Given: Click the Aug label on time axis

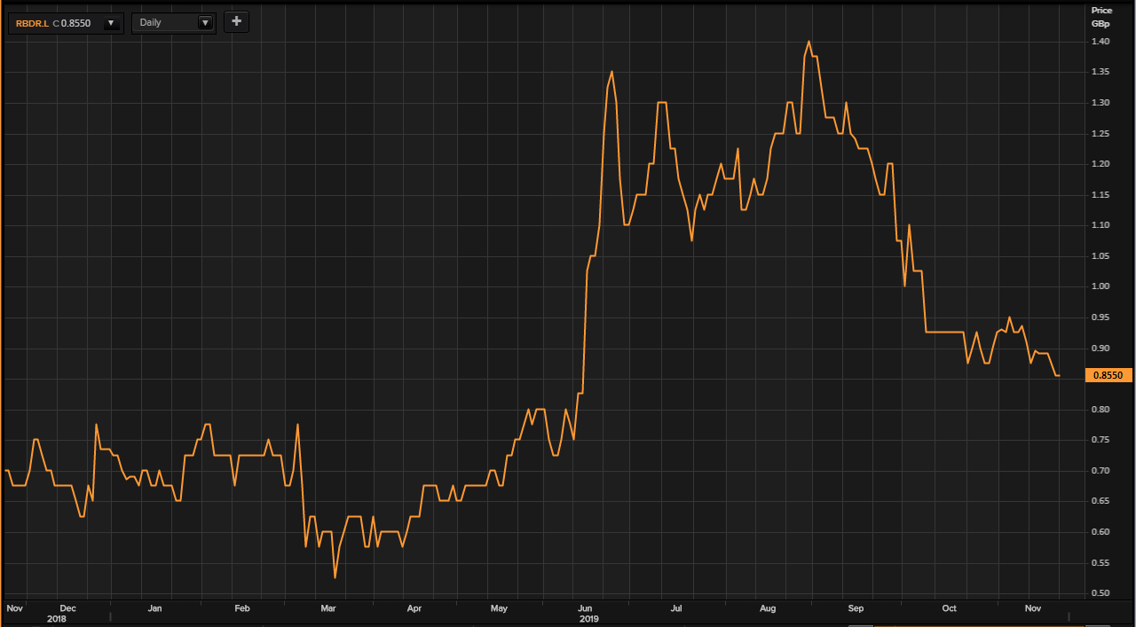Looking at the screenshot, I should (769, 608).
